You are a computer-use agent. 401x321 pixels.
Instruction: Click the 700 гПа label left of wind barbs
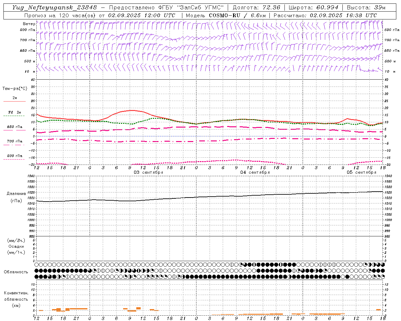pyautogui.click(x=28, y=40)
